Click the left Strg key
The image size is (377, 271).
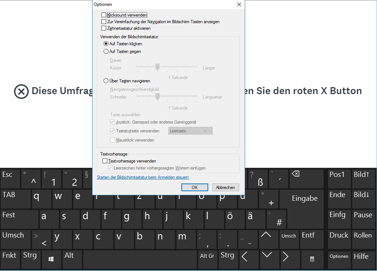31,259
